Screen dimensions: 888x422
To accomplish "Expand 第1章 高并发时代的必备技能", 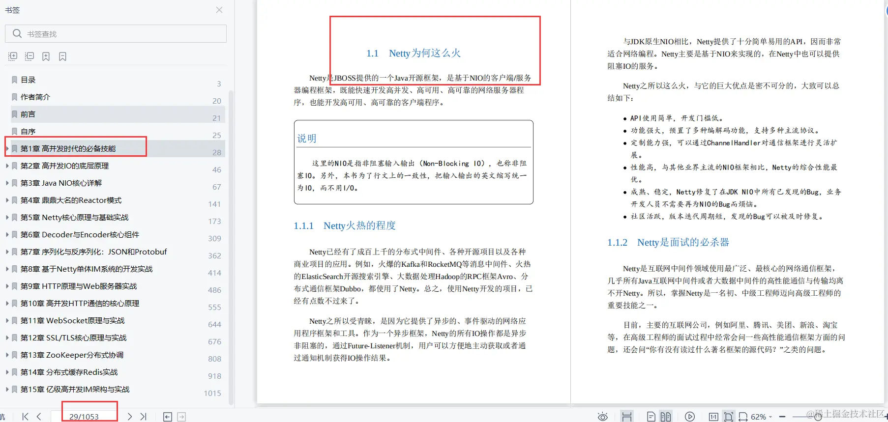I will point(7,148).
